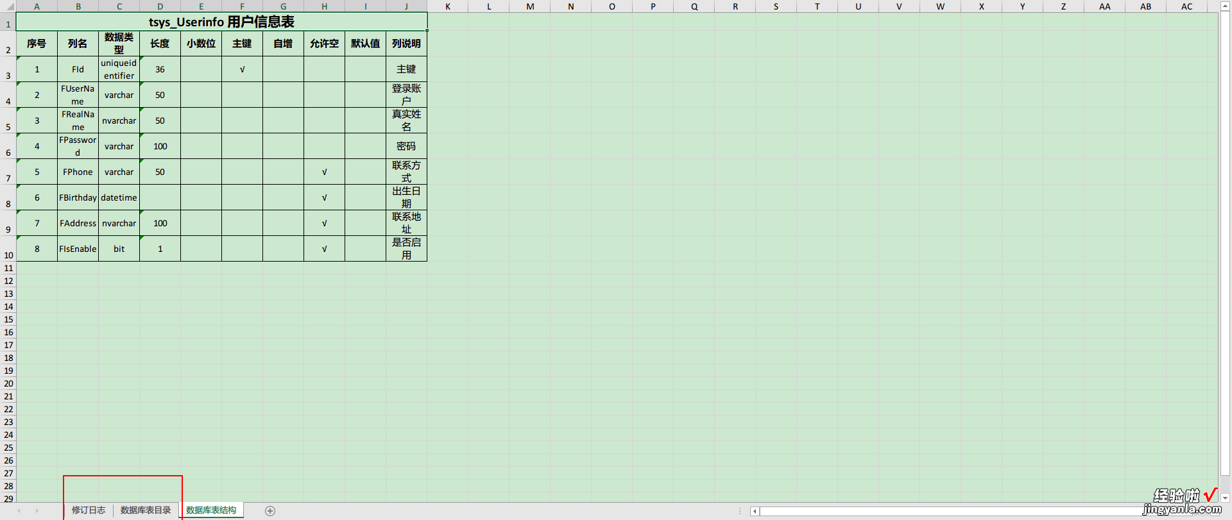
Task: Select the 出生日期 description cell
Action: pyautogui.click(x=406, y=197)
